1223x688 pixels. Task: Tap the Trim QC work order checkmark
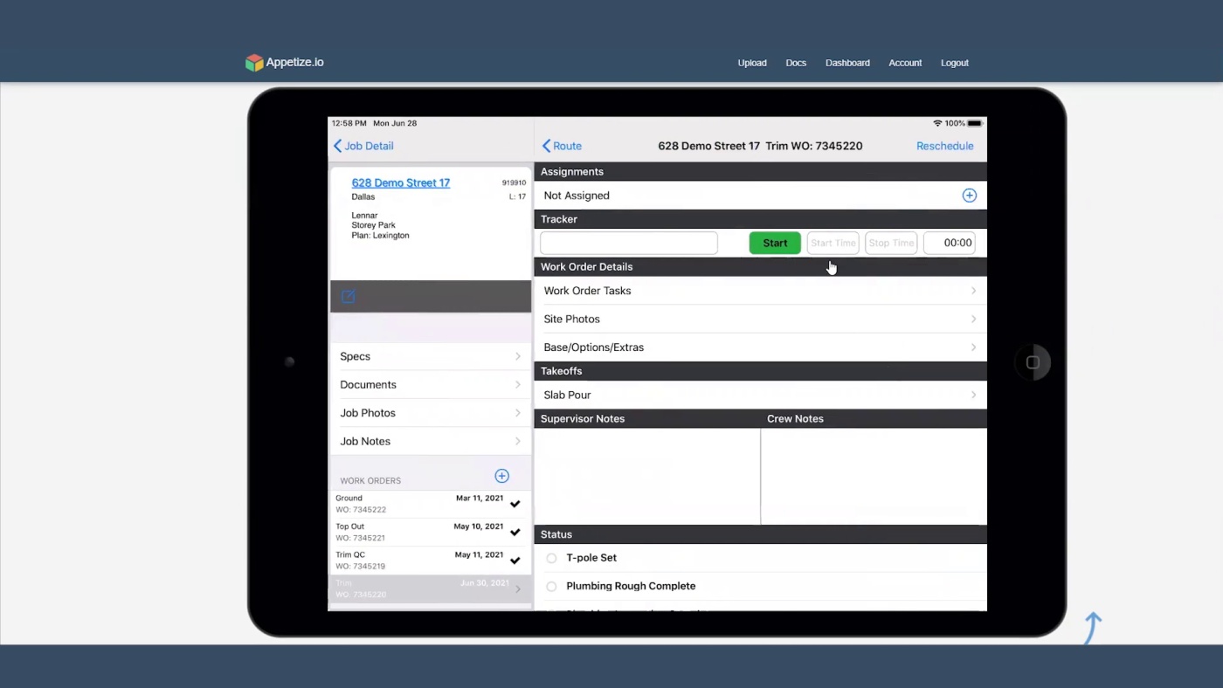(515, 560)
